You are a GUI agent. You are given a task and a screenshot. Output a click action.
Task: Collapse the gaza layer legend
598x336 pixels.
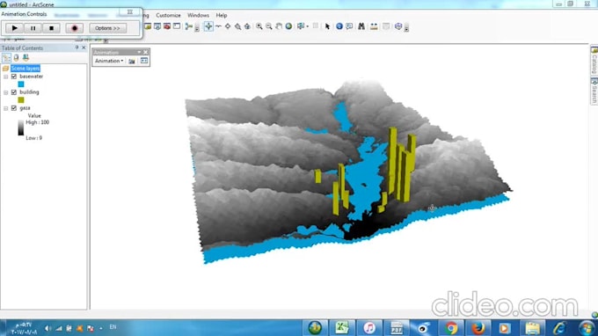pos(6,108)
